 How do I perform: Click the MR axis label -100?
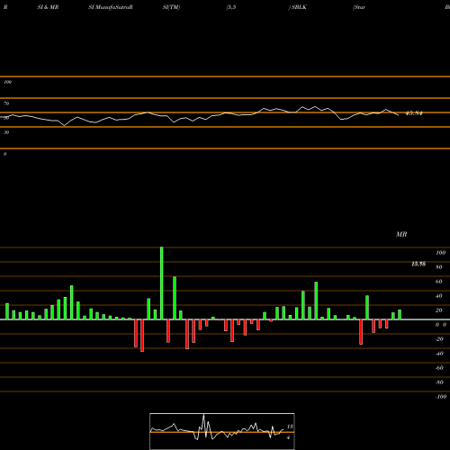point(441,397)
